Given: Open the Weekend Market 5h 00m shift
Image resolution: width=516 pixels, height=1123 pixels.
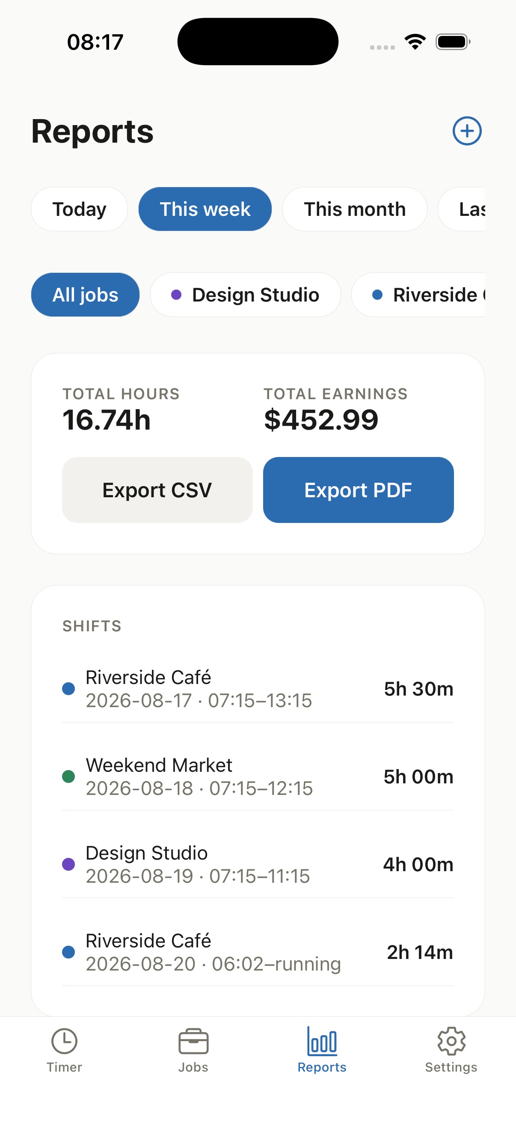Looking at the screenshot, I should pyautogui.click(x=258, y=777).
